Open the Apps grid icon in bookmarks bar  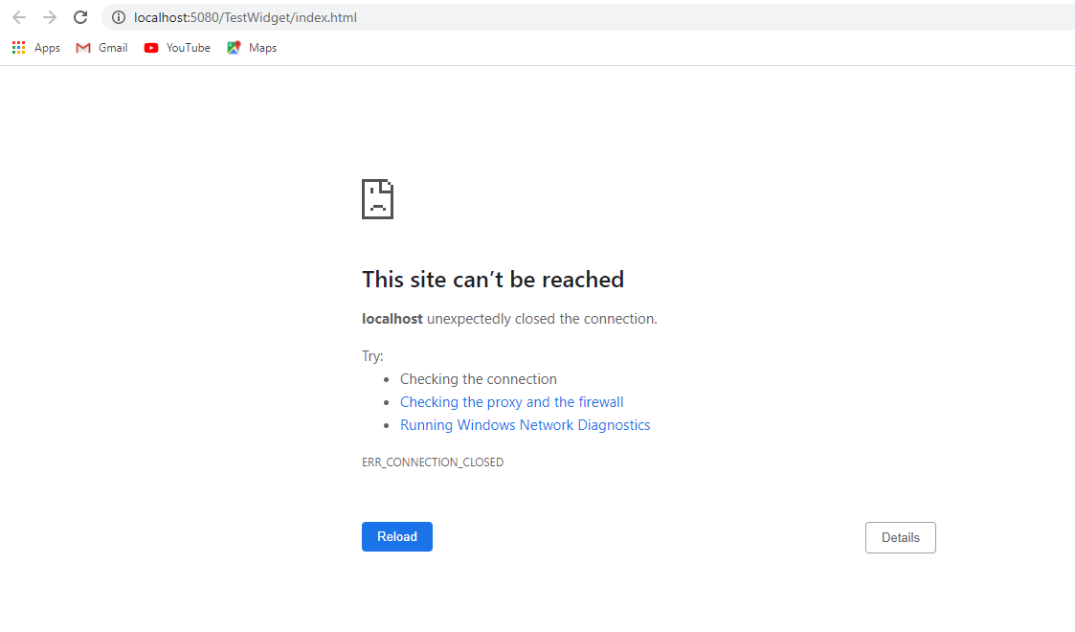point(18,47)
